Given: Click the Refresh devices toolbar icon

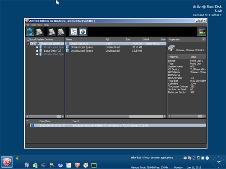Looking at the screenshot, I should (x=30, y=31).
